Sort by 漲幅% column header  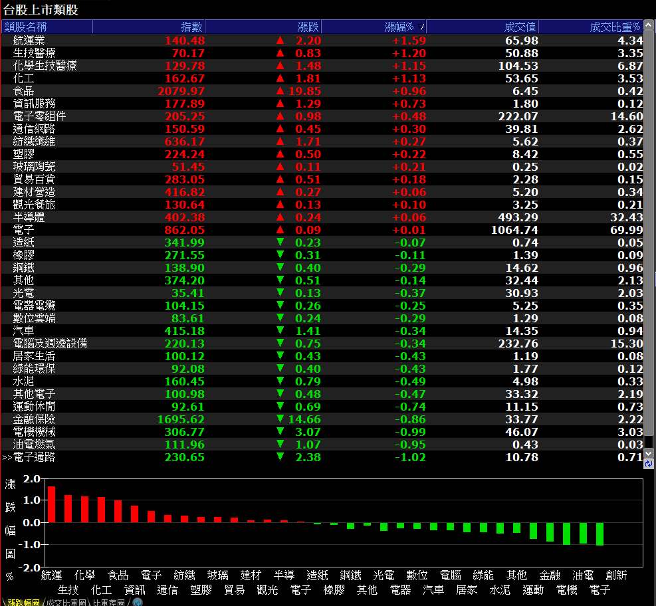[374, 27]
